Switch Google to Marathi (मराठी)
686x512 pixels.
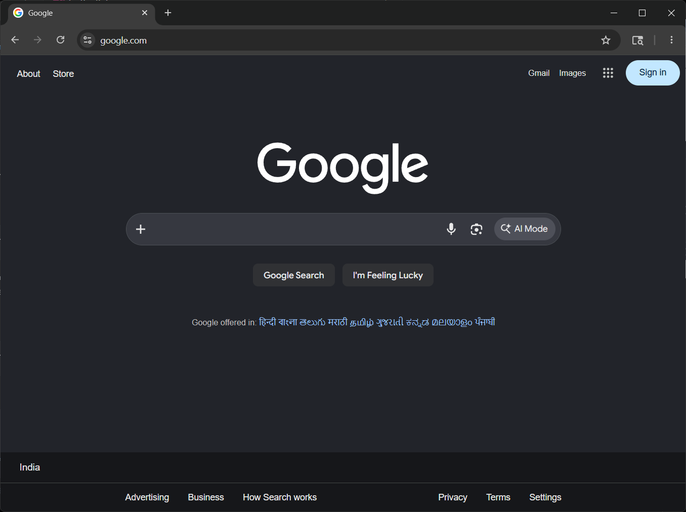337,322
